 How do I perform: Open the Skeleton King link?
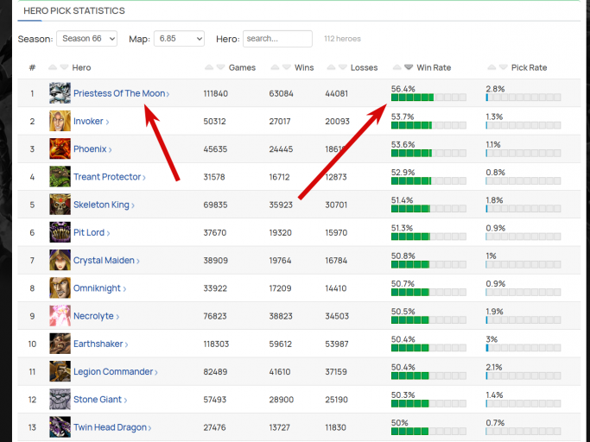(x=104, y=205)
